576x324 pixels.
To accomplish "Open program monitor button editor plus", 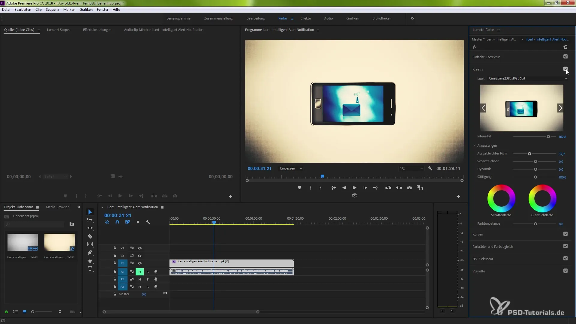I will click(458, 196).
